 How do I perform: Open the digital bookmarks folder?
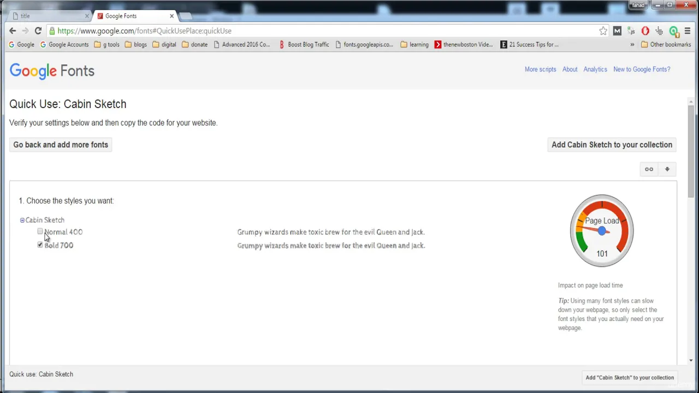(164, 45)
